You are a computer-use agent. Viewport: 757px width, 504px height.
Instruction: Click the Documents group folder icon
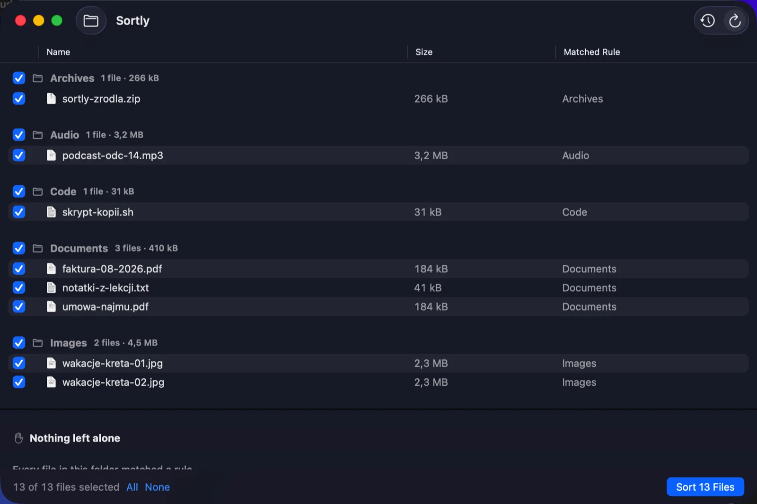click(x=38, y=248)
